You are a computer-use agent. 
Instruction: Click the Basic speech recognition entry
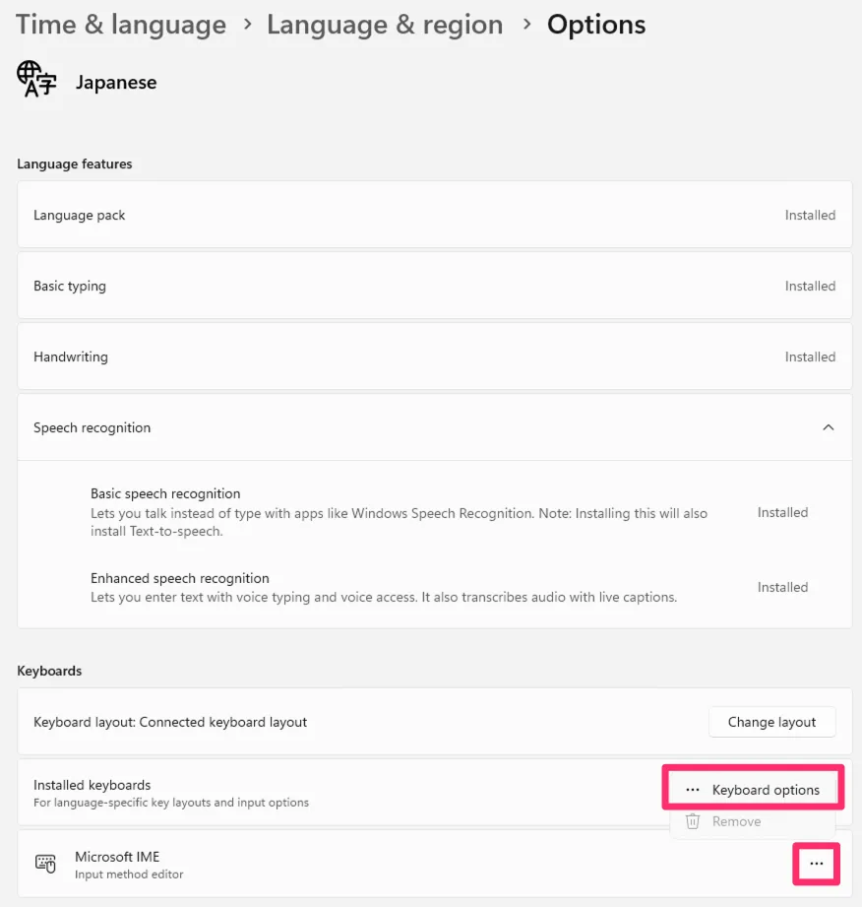pos(165,493)
